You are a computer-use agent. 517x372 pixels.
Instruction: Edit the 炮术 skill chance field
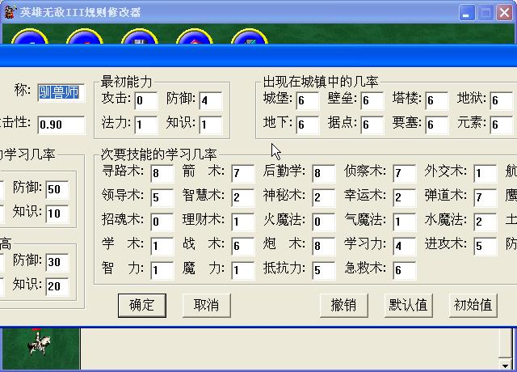click(x=324, y=246)
